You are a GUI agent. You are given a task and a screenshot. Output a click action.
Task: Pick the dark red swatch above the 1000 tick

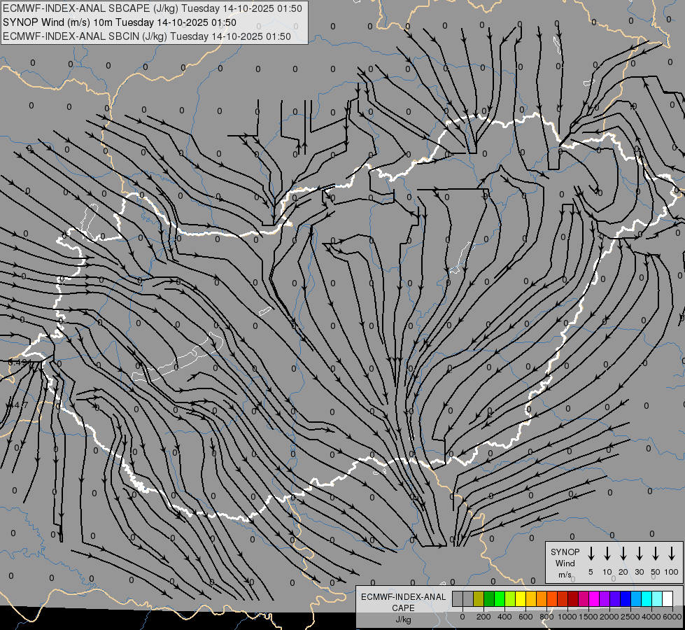(573, 598)
